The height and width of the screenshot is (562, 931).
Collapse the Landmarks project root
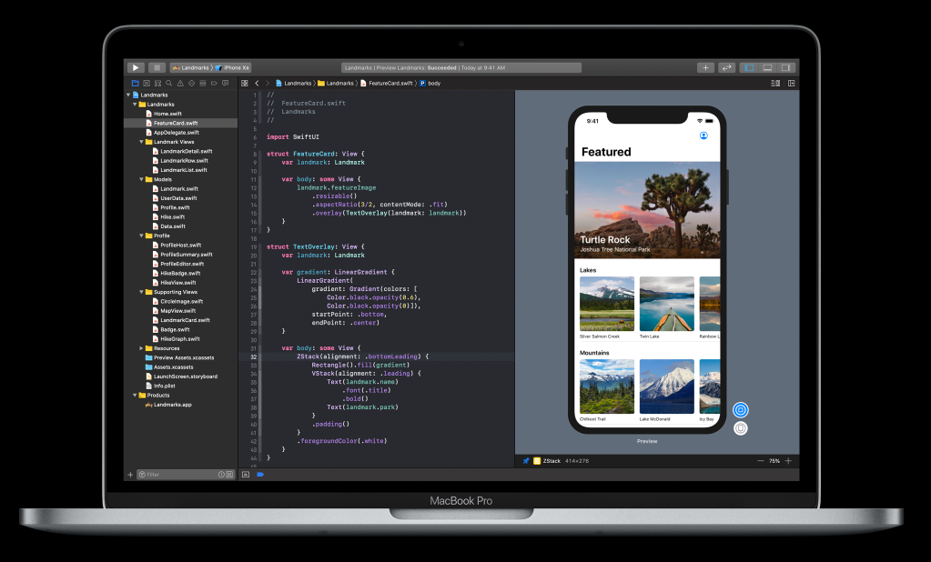128,95
